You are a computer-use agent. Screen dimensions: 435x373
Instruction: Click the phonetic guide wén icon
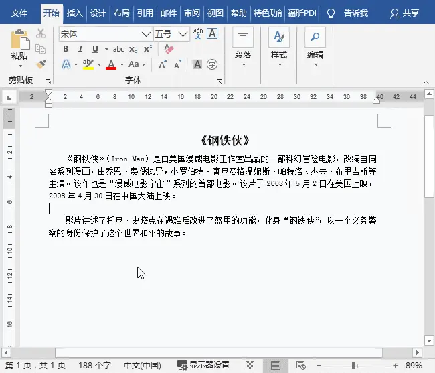197,34
